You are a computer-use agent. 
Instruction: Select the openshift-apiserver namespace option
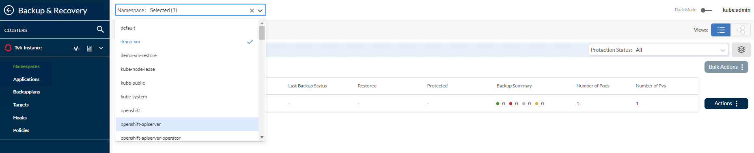pyautogui.click(x=187, y=124)
